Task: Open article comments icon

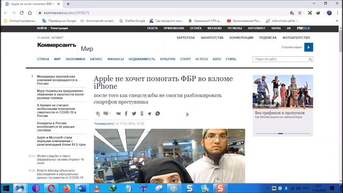Action: point(106,113)
